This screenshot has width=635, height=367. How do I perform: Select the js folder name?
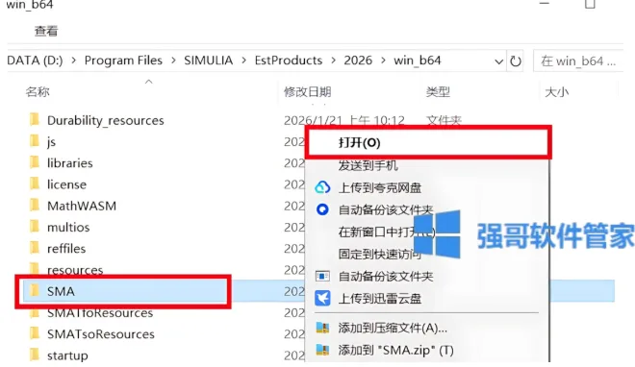51,142
